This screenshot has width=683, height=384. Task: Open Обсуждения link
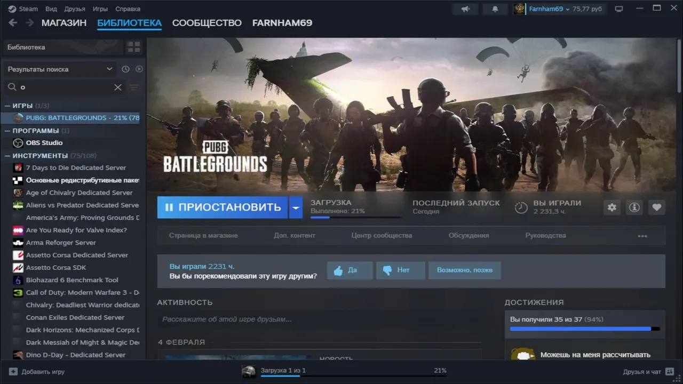tap(468, 235)
